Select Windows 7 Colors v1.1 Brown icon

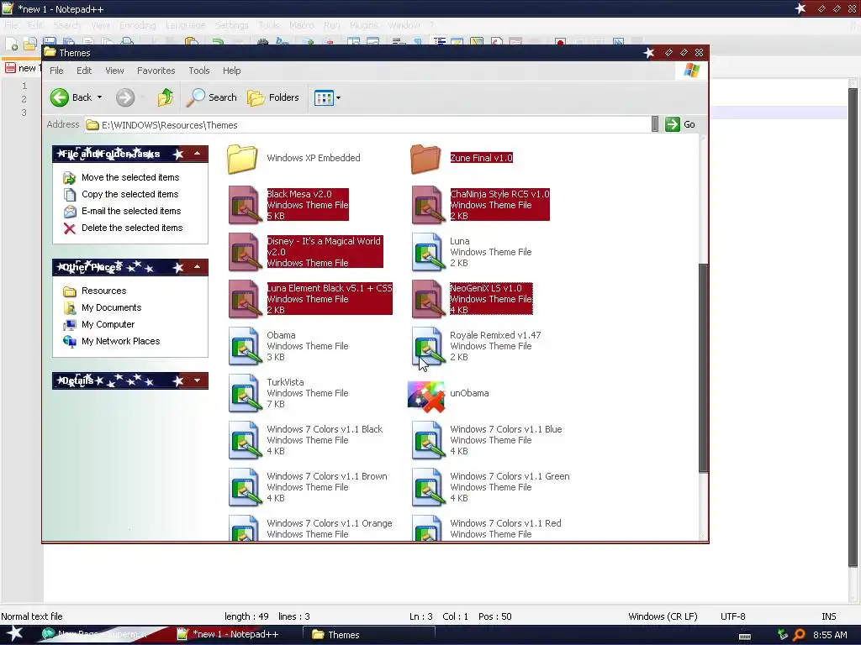(x=245, y=488)
